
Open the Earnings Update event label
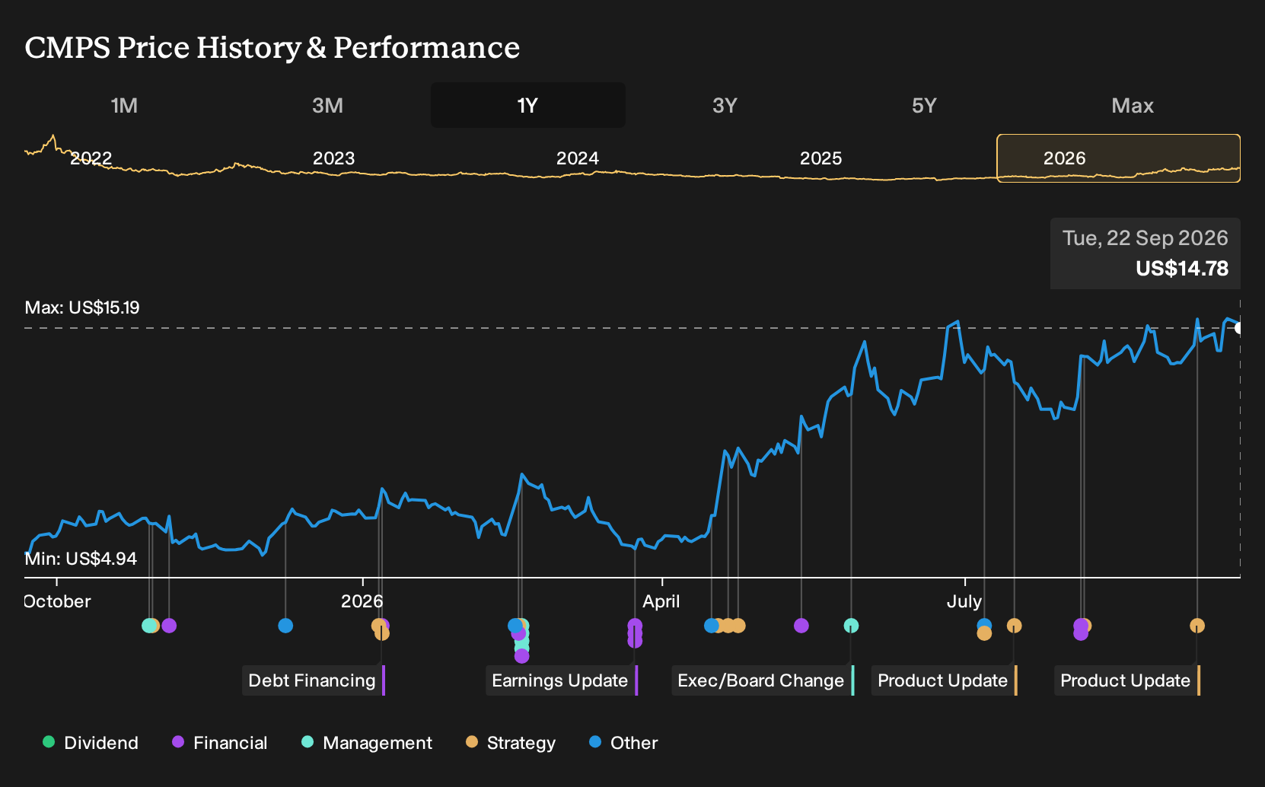pyautogui.click(x=562, y=680)
